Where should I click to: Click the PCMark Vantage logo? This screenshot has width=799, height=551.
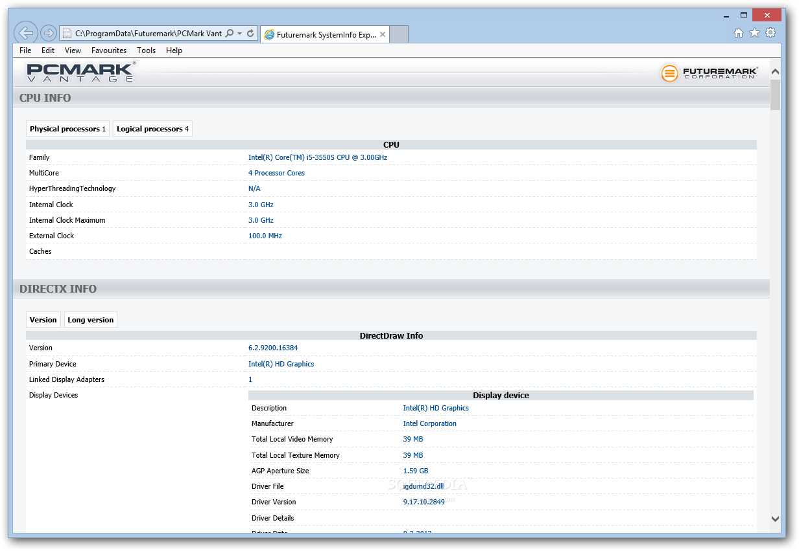pos(81,72)
